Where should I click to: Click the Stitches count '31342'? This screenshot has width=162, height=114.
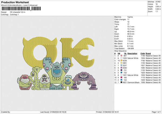click(x=158, y=2)
